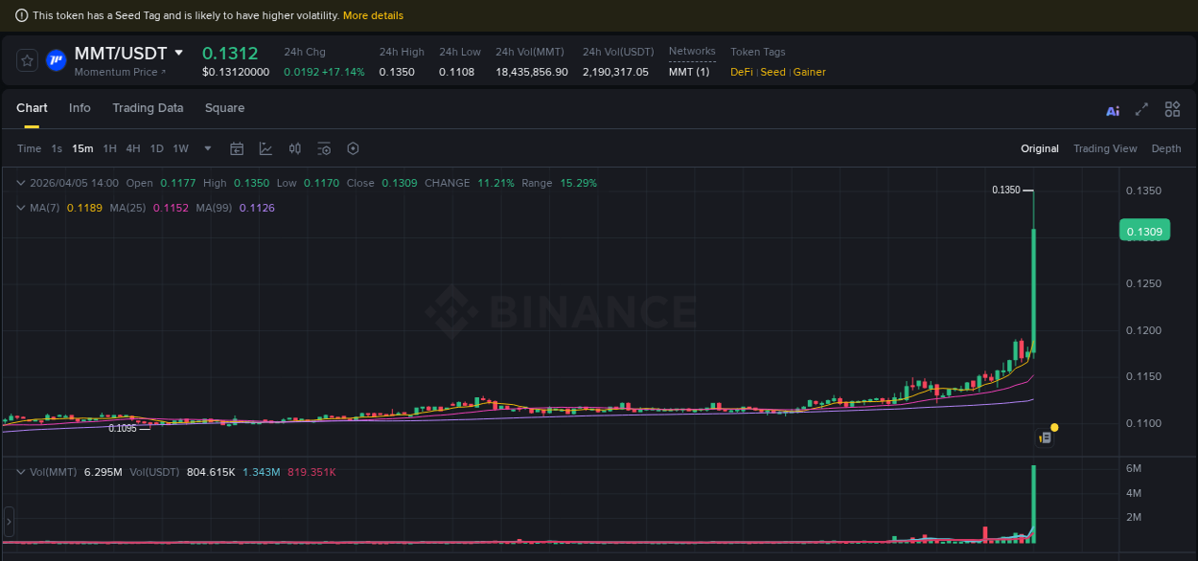
Task: Open the indicator settings icon beside candlestick icon
Action: (x=323, y=148)
